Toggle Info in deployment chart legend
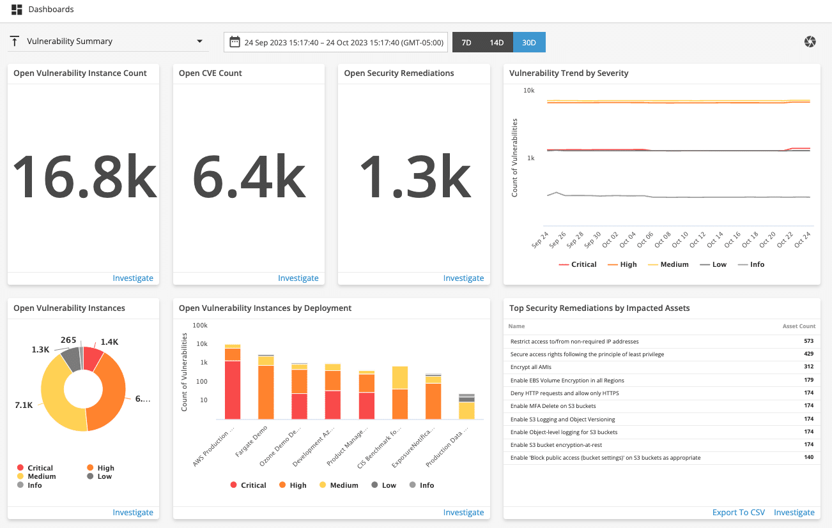832x528 pixels. 422,485
